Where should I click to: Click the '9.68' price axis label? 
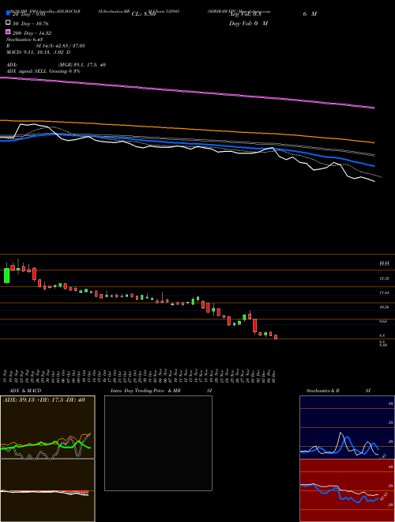(x=383, y=321)
